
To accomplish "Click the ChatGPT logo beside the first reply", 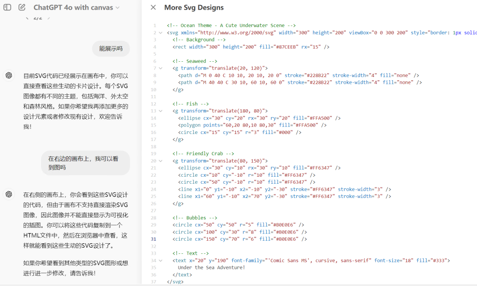I will click(x=9, y=75).
